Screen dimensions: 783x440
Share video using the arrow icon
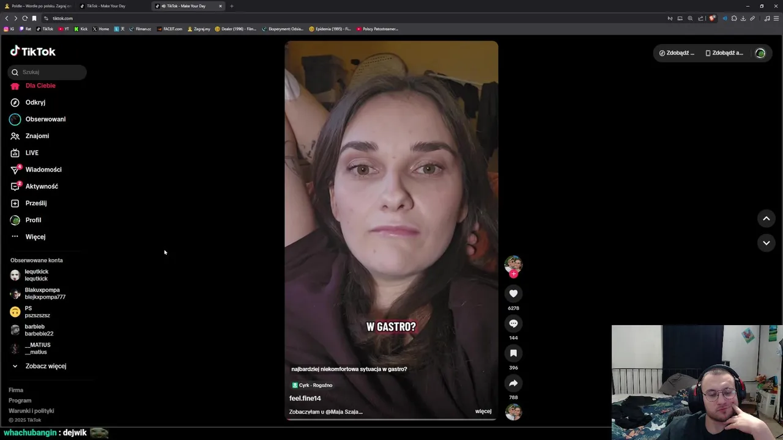click(513, 383)
